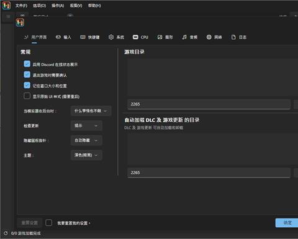Expand the 什么事情也不做 background dropdown
The height and width of the screenshot is (239, 298).
coord(91,111)
